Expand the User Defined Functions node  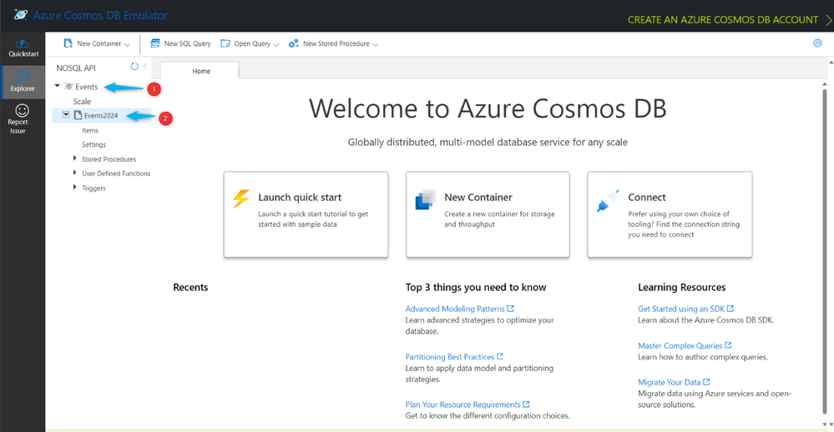coord(74,172)
